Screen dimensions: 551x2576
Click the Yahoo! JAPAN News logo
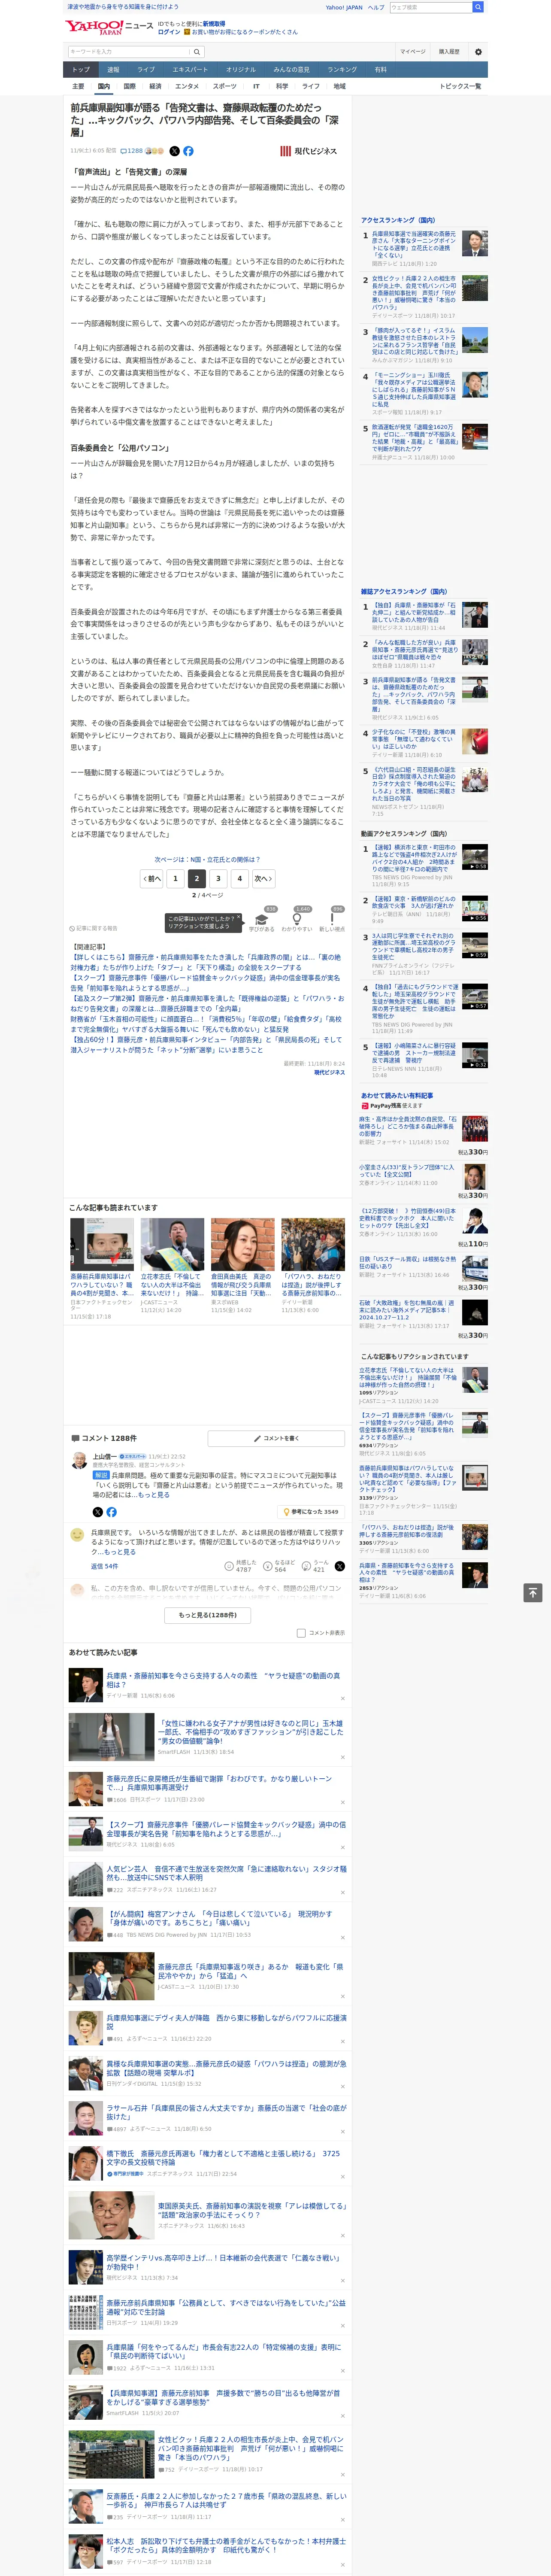tap(109, 27)
